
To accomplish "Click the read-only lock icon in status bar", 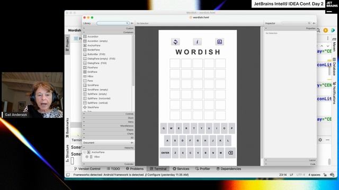I will (x=325, y=175).
